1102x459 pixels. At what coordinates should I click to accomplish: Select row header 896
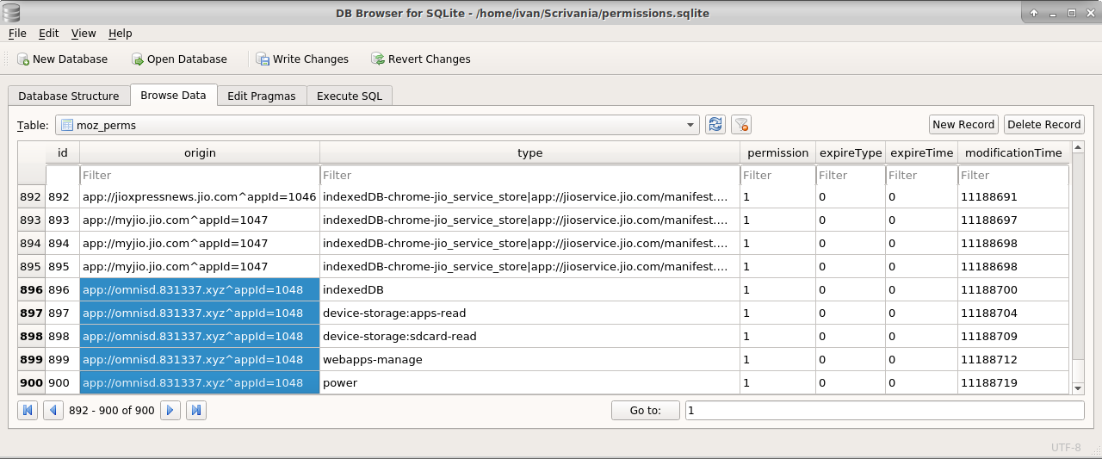(31, 289)
